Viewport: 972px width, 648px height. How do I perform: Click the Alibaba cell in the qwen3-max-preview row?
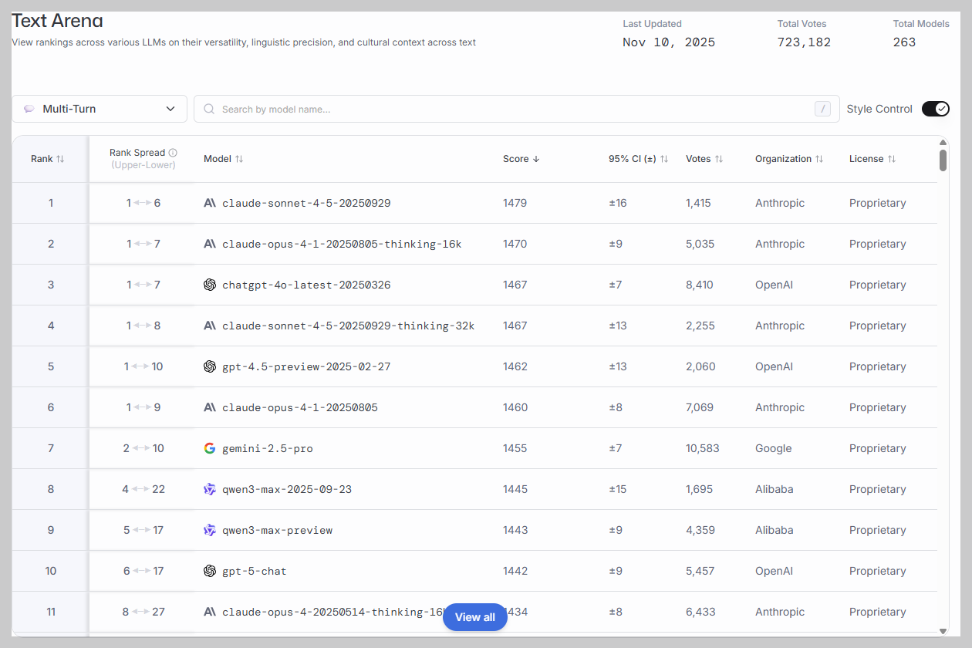click(x=775, y=530)
